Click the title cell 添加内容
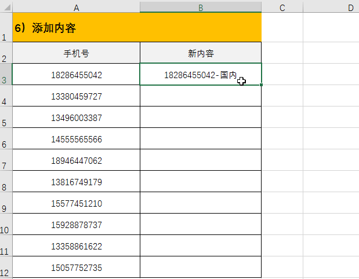 tap(137, 27)
